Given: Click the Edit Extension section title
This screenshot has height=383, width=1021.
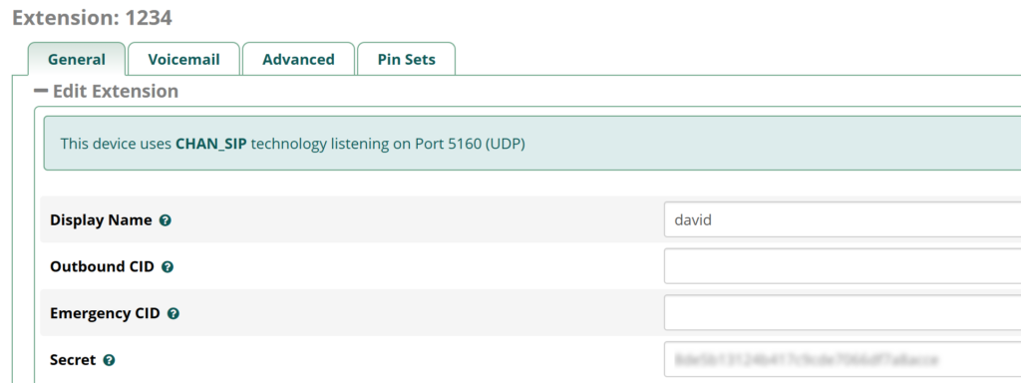Looking at the screenshot, I should (x=116, y=91).
